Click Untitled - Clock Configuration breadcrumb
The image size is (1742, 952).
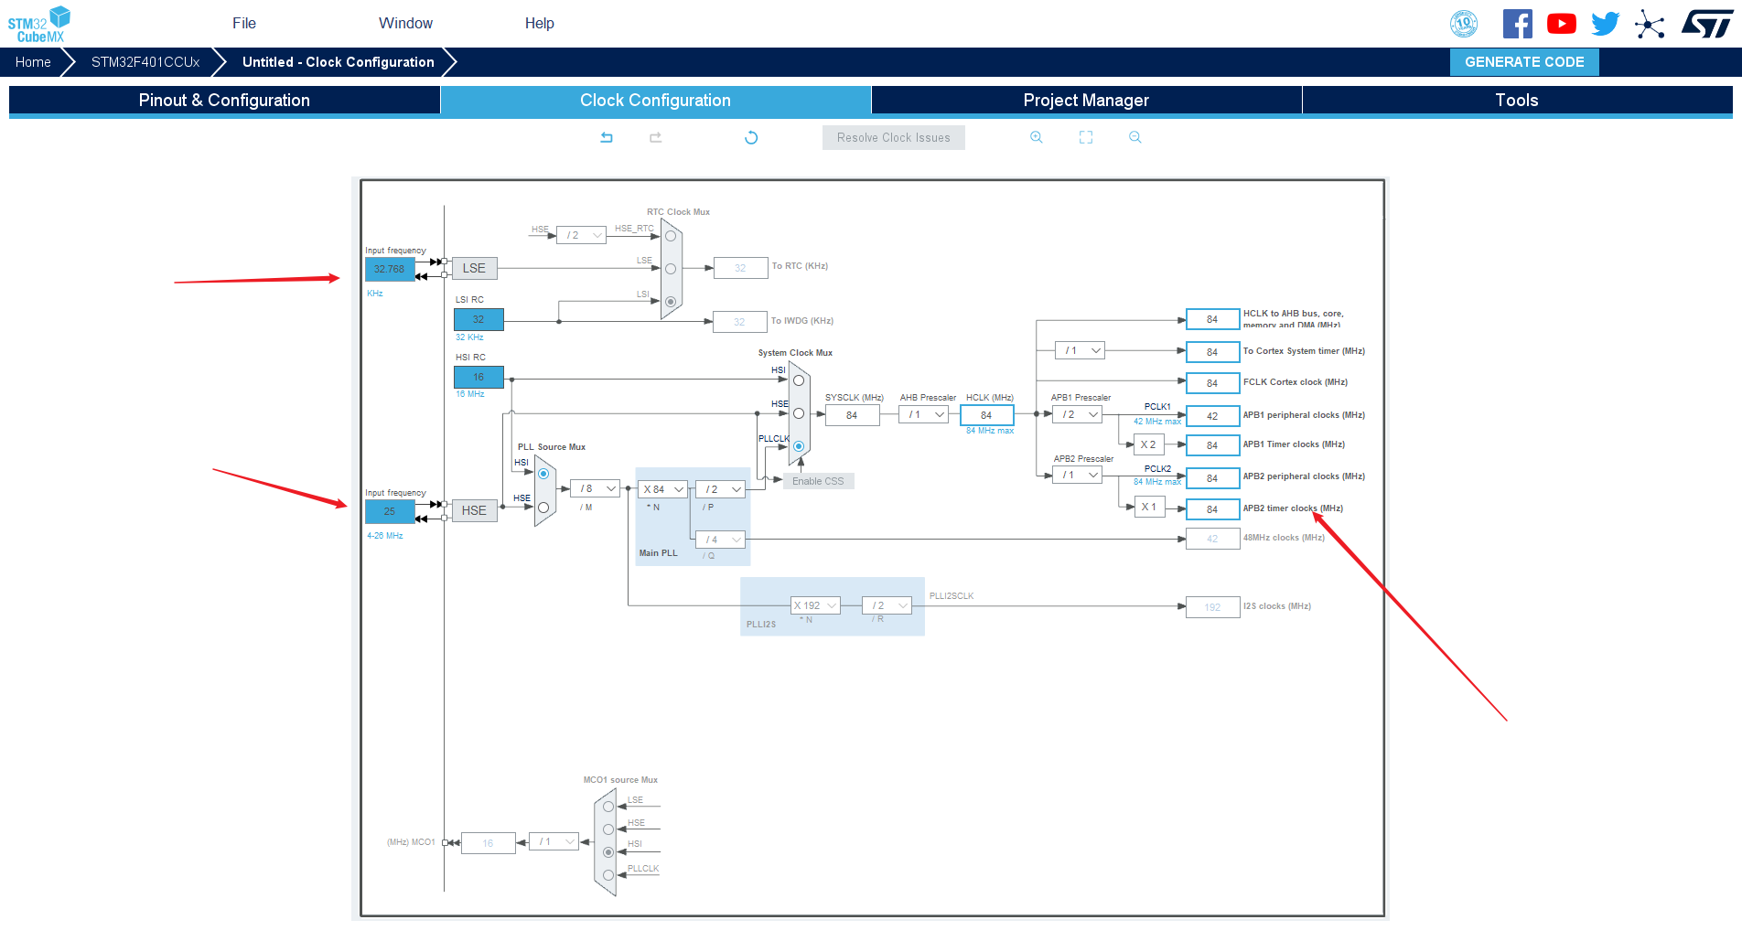click(339, 62)
